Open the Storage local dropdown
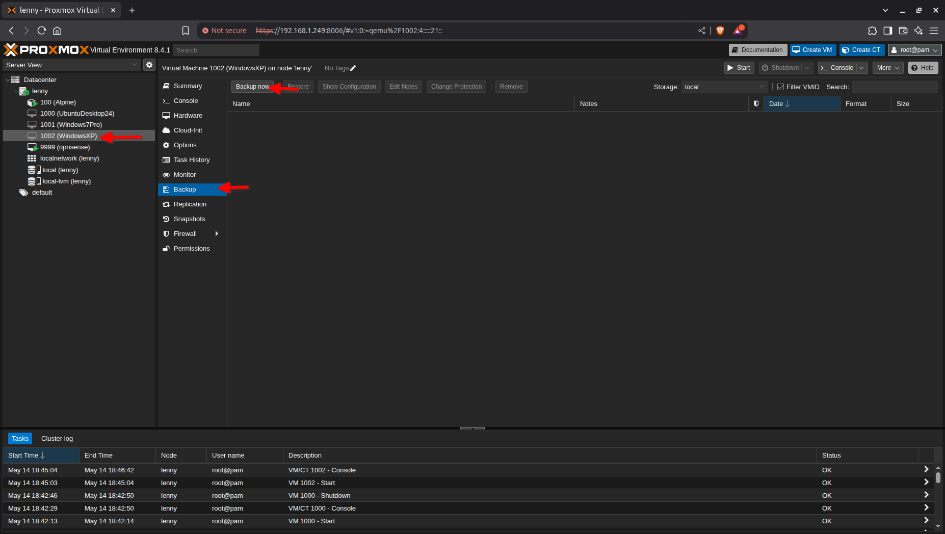Screen dimensions: 945x534 (724, 87)
